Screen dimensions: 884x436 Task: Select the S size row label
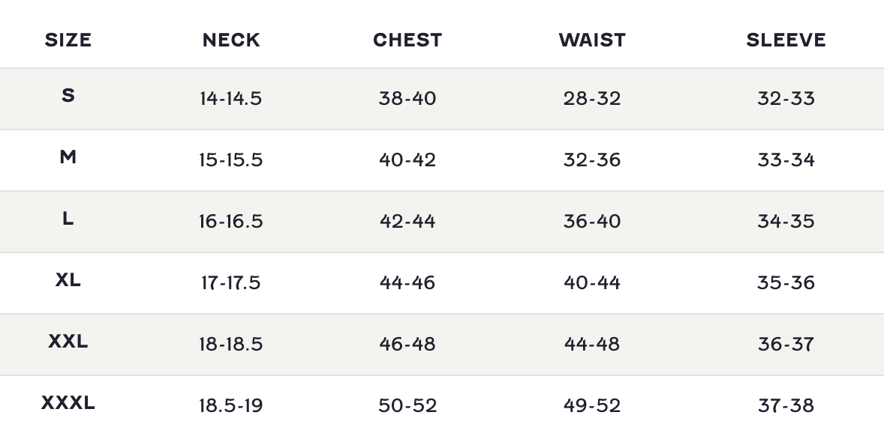(x=68, y=96)
